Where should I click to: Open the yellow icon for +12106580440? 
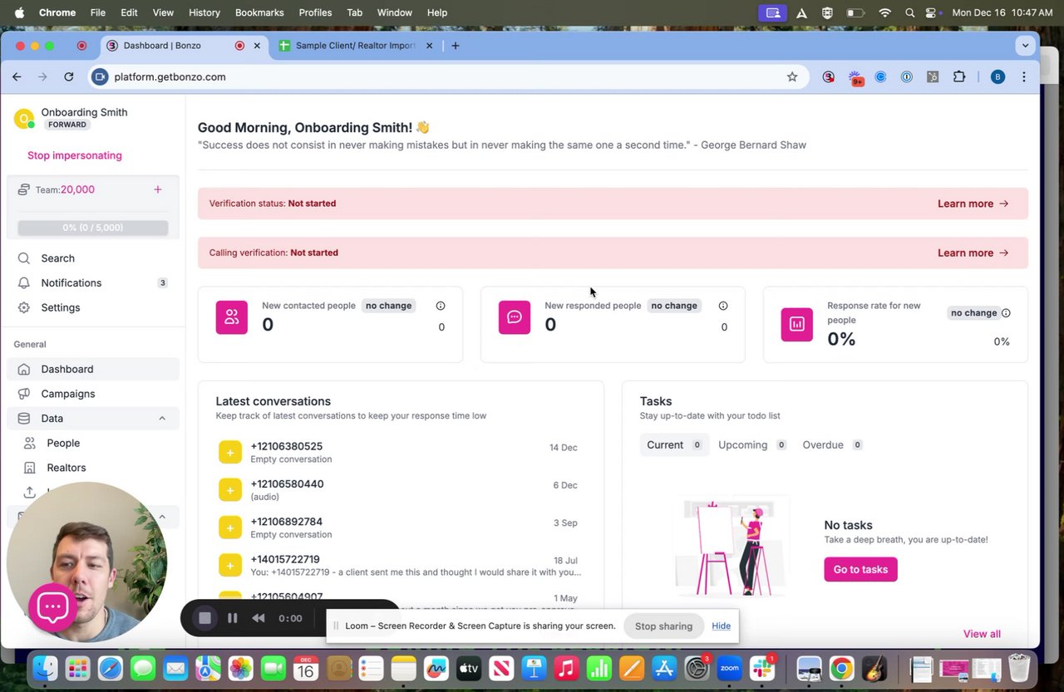[x=230, y=490]
